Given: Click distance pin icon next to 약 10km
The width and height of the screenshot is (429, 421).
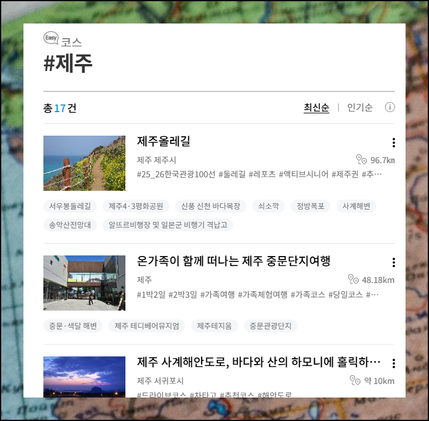Looking at the screenshot, I should pos(355,380).
